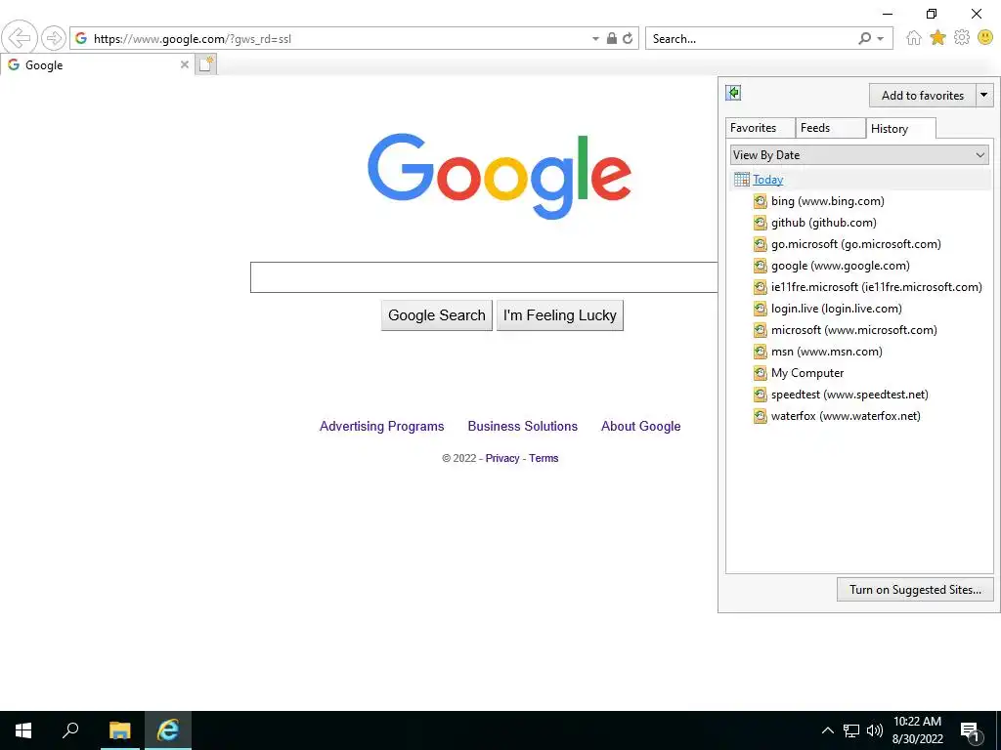
Task: Click the history icon next to My Computer
Action: pos(760,373)
